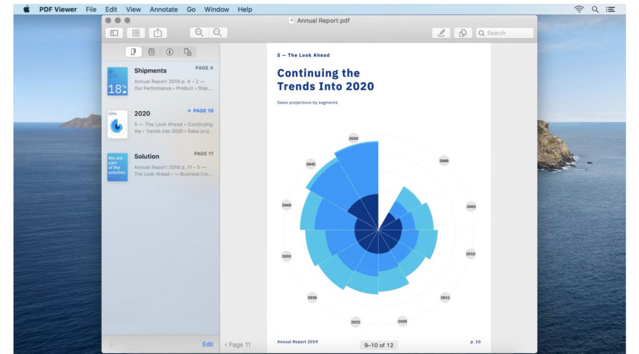Open the 2020 bookmark

click(x=160, y=123)
